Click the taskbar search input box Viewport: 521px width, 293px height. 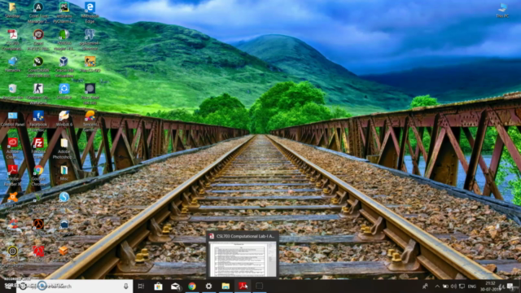click(x=74, y=286)
